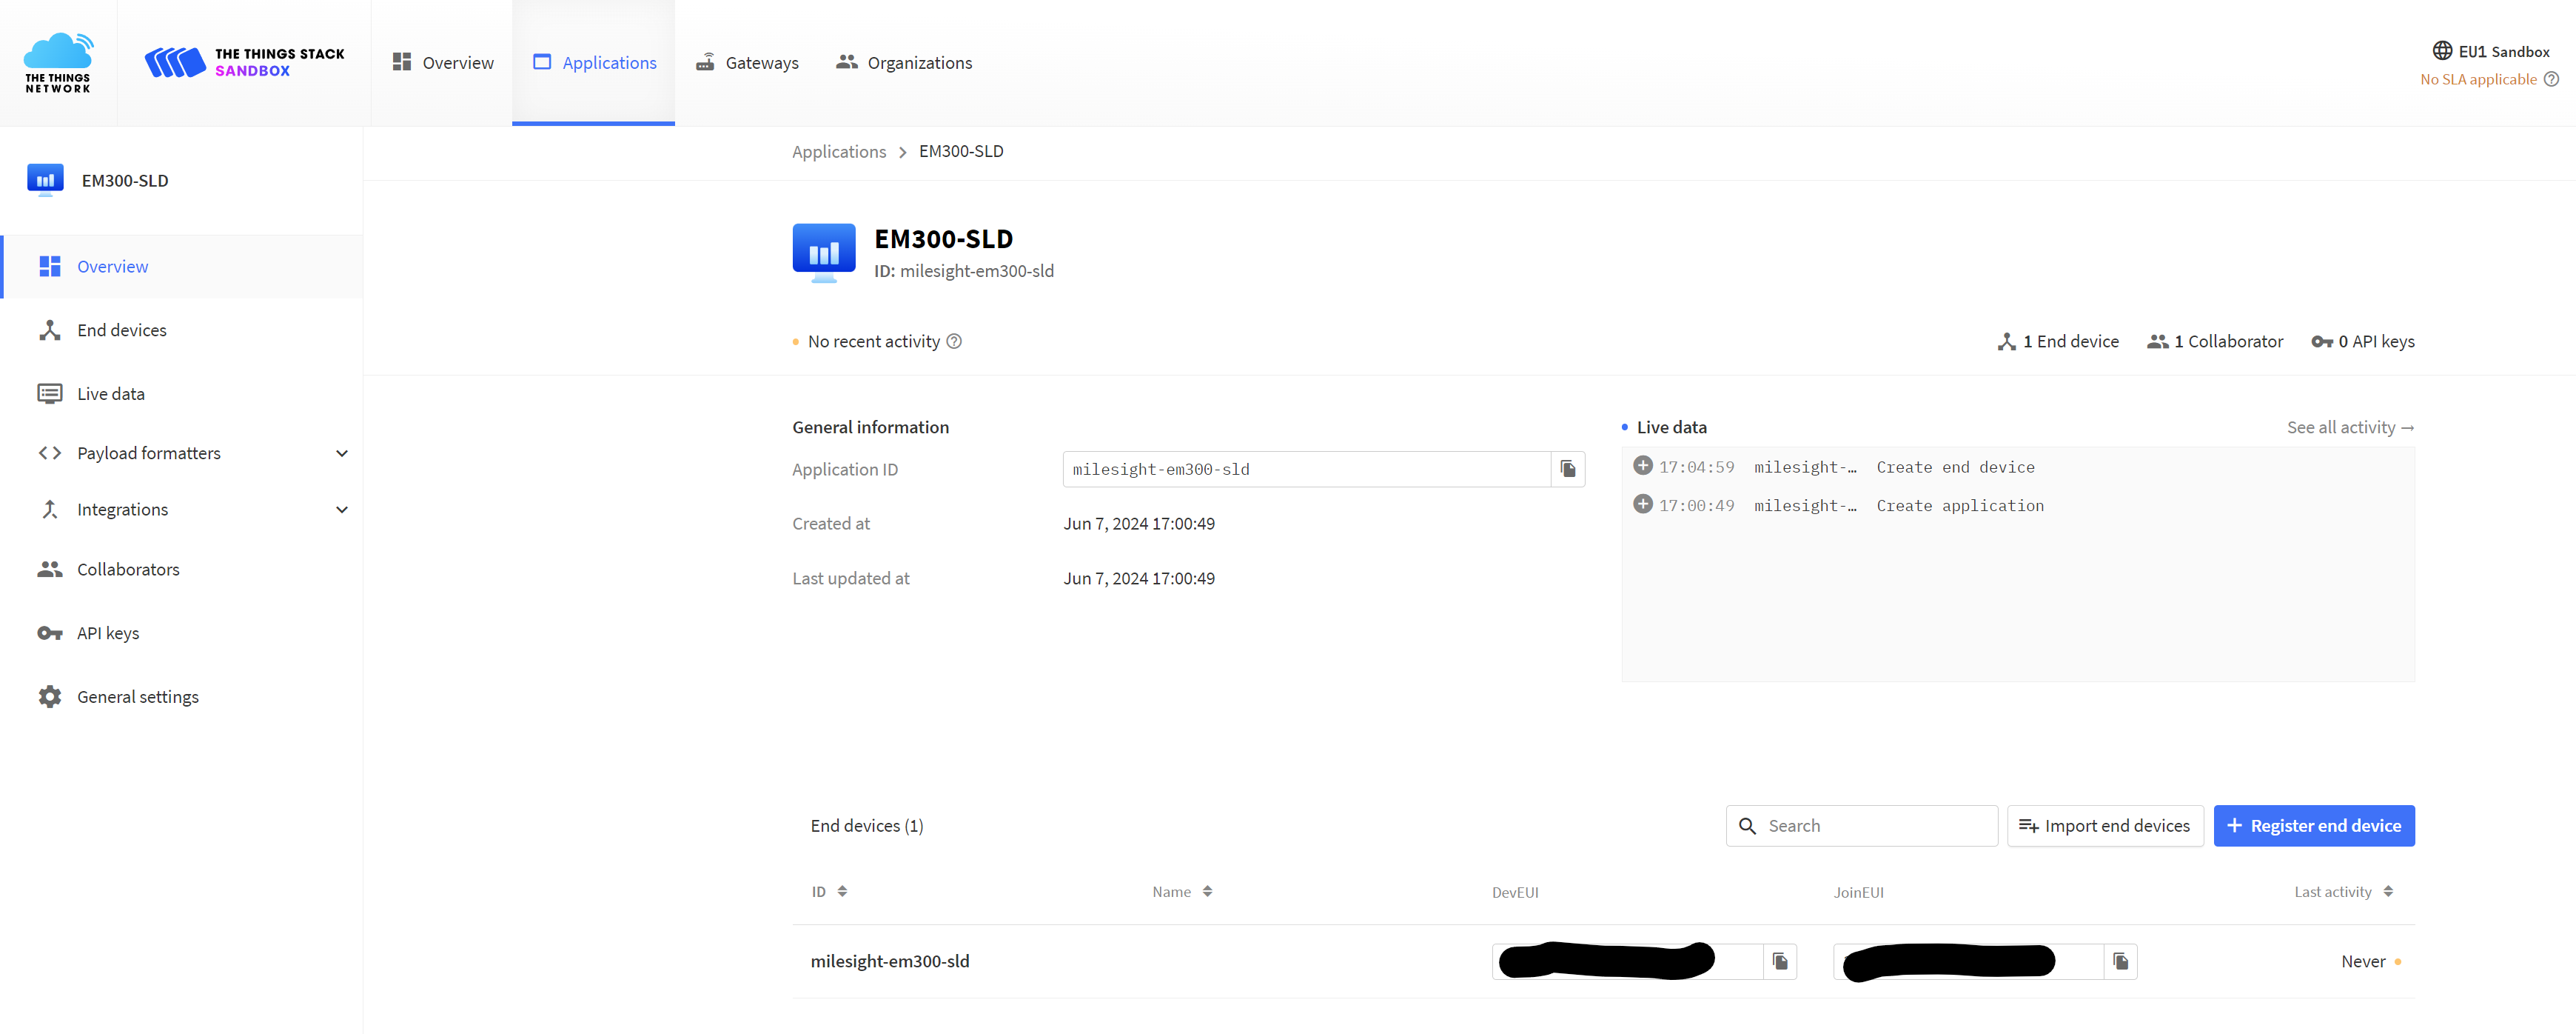Click the Application ID text field
The width and height of the screenshot is (2576, 1034).
click(x=1306, y=470)
